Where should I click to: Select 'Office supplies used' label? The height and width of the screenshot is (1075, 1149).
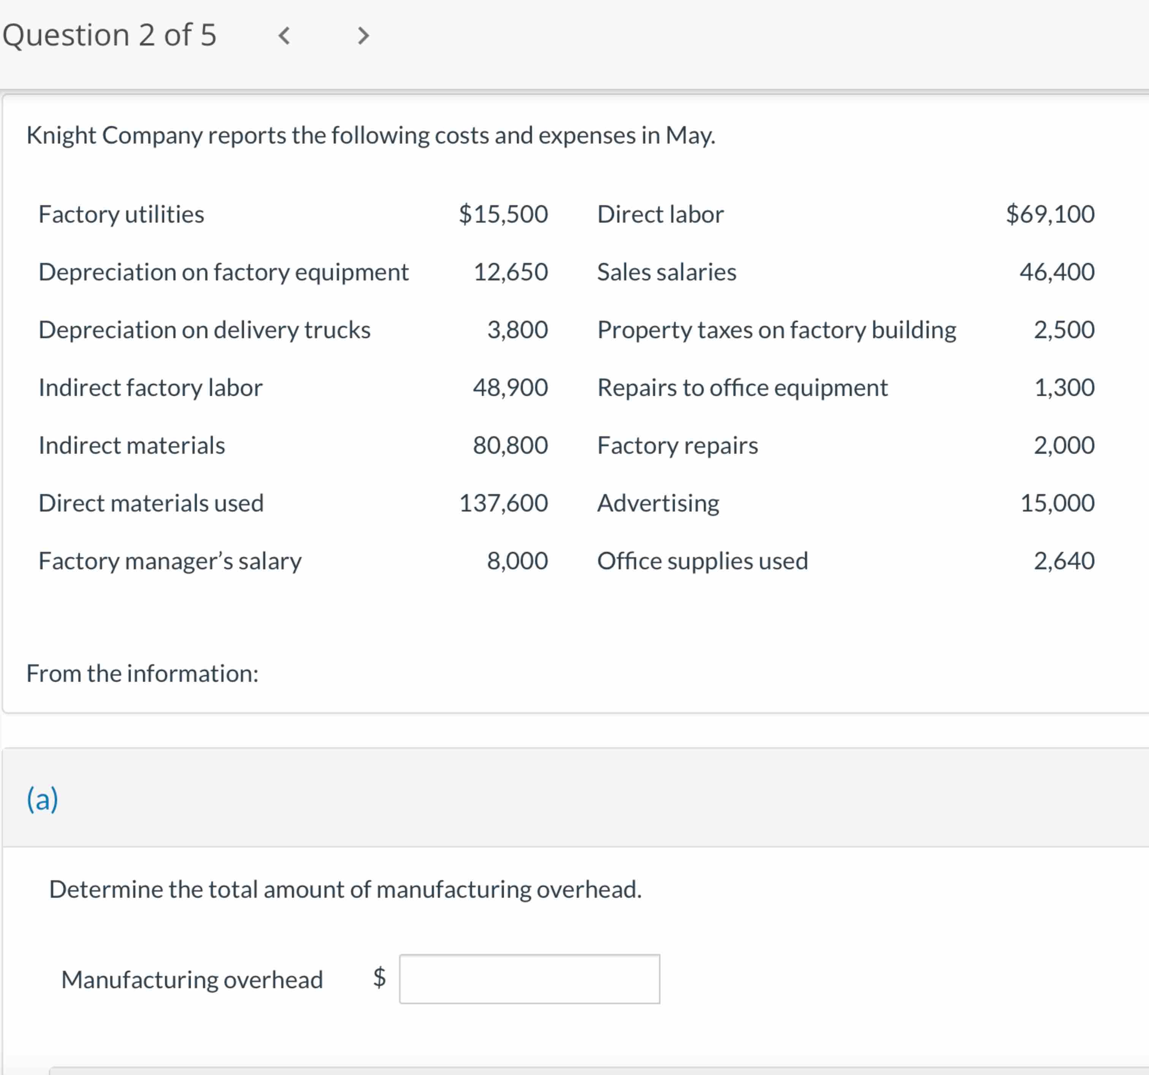(x=702, y=561)
